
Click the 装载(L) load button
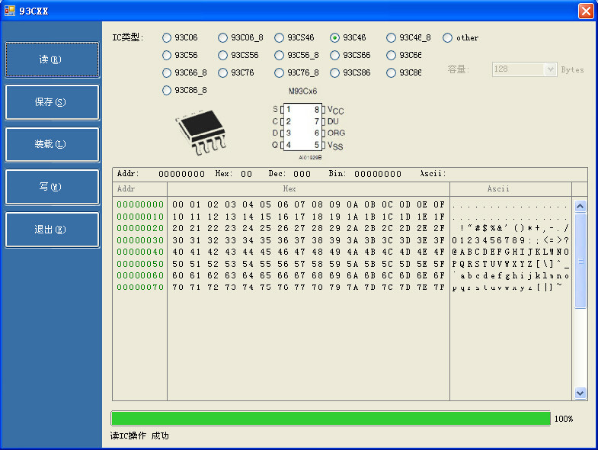click(53, 144)
